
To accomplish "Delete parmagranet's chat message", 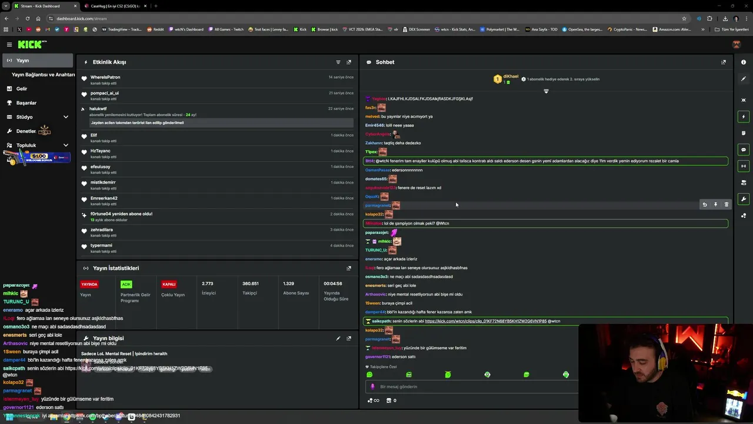I will pyautogui.click(x=727, y=204).
